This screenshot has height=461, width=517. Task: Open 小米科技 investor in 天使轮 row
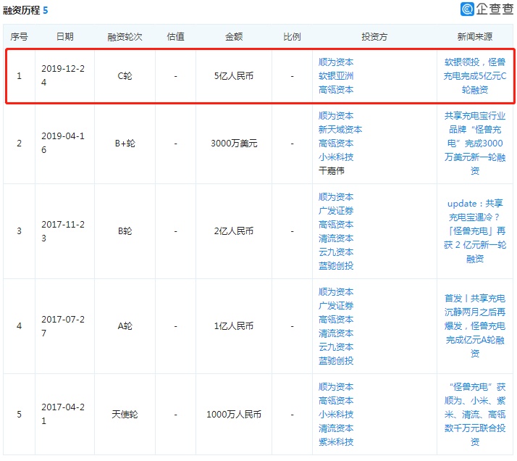[x=336, y=415]
